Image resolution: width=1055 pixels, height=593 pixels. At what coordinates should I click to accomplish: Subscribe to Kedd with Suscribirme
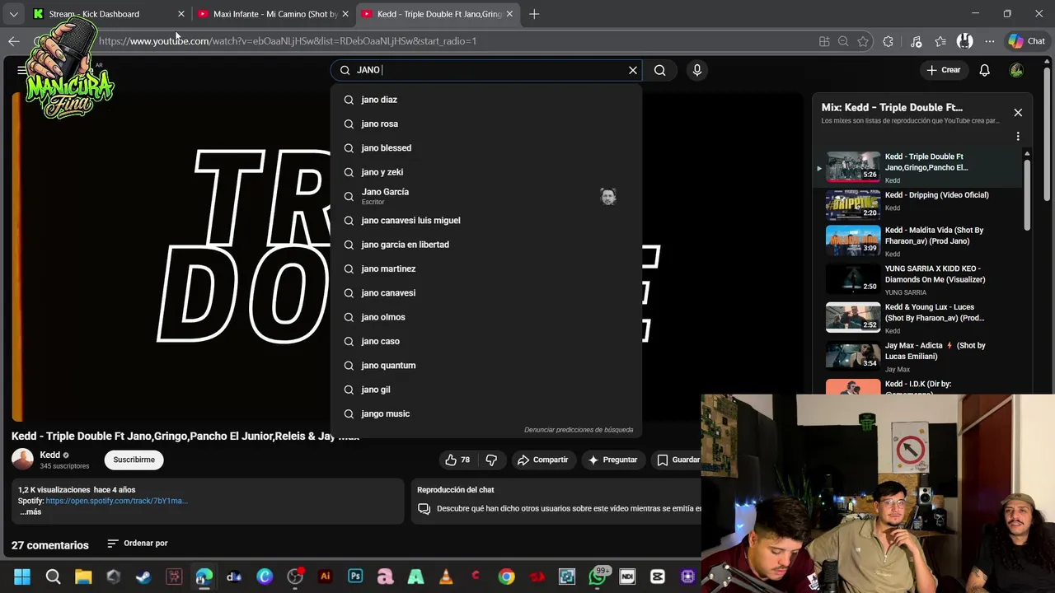[x=134, y=460]
